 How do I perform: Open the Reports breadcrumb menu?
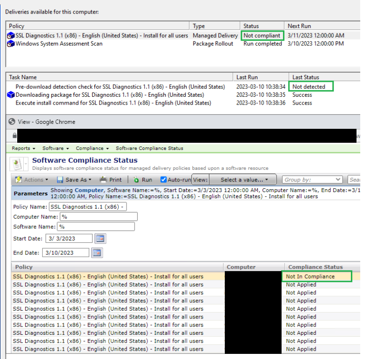[x=23, y=148]
